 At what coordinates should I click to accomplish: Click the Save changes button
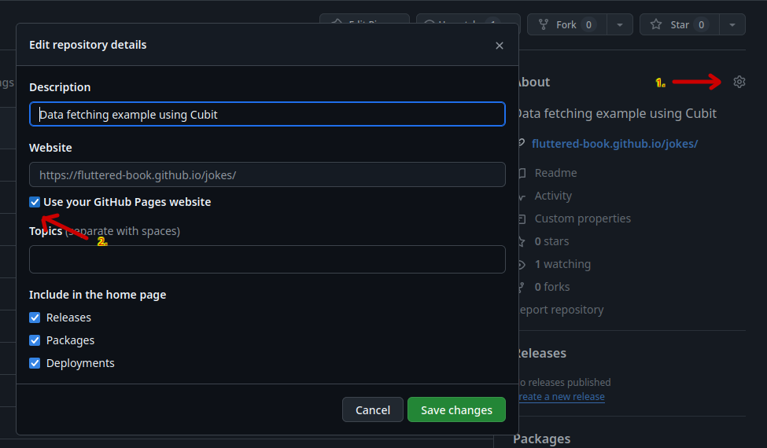[x=456, y=409]
